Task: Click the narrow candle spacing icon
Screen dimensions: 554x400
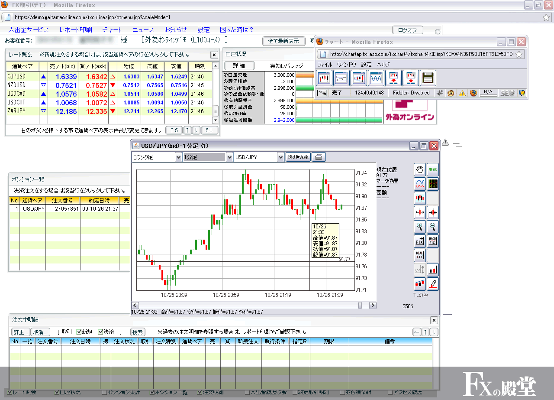Action: click(x=433, y=212)
